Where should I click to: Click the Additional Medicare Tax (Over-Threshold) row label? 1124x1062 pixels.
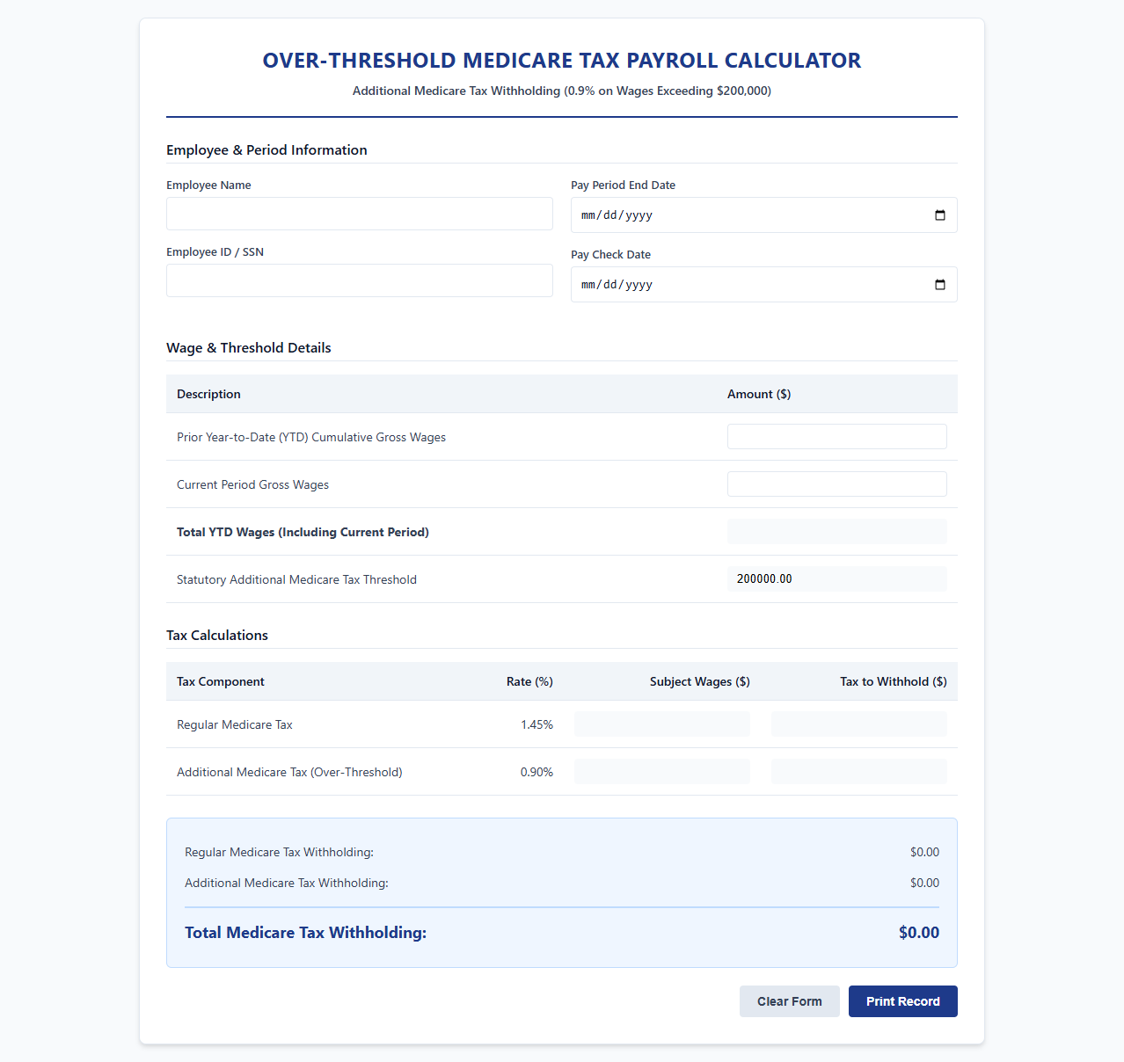pos(289,772)
